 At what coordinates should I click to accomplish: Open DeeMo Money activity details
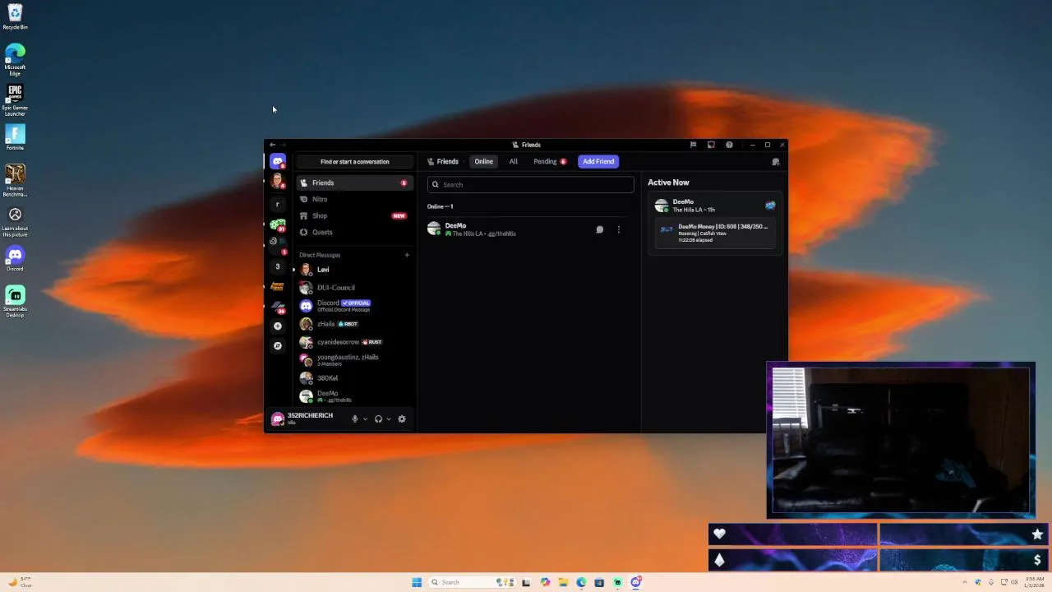pyautogui.click(x=714, y=234)
